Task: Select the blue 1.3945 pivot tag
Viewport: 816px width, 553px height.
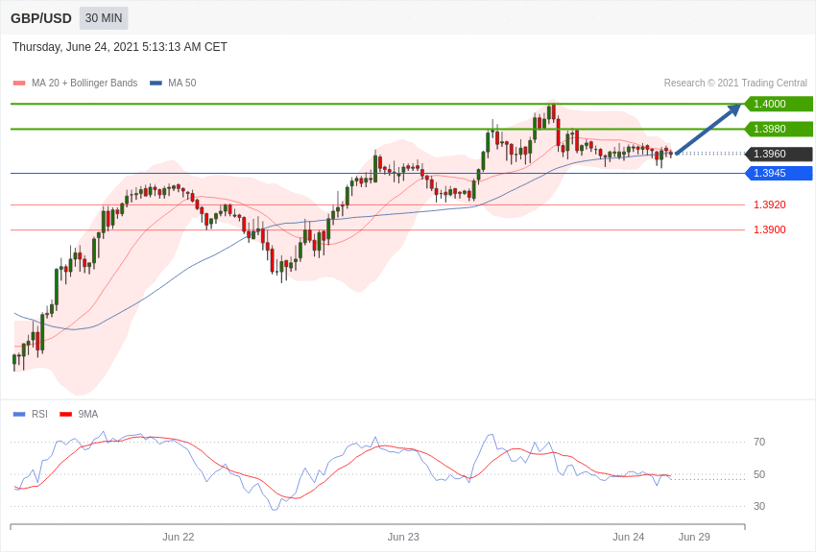Action: pyautogui.click(x=779, y=173)
